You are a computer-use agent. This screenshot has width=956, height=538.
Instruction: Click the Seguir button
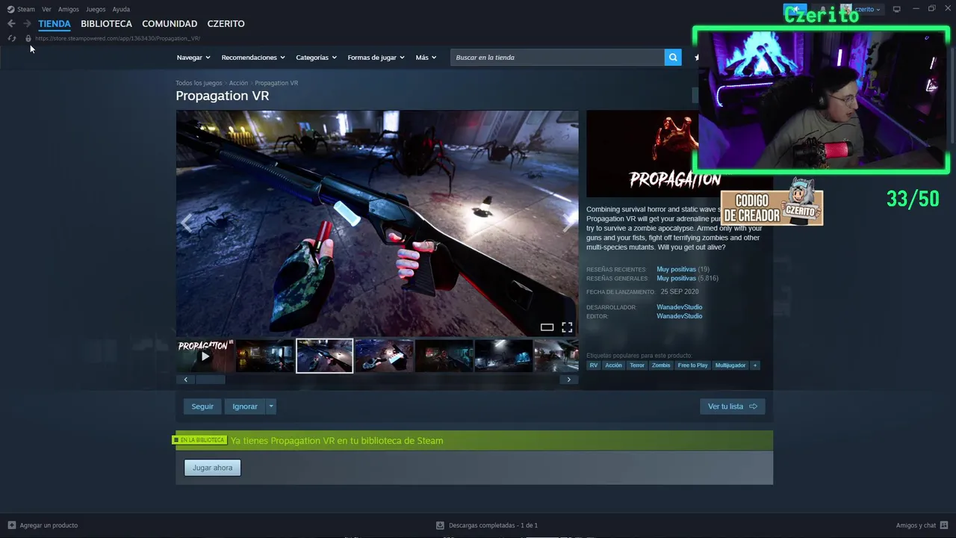click(202, 406)
